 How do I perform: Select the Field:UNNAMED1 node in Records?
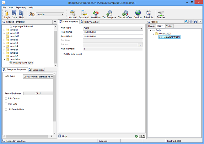pos(169,37)
